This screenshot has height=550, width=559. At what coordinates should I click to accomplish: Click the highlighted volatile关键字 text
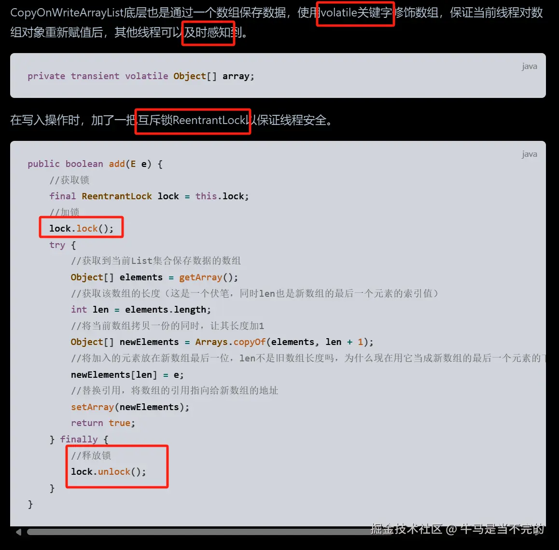[x=355, y=13]
